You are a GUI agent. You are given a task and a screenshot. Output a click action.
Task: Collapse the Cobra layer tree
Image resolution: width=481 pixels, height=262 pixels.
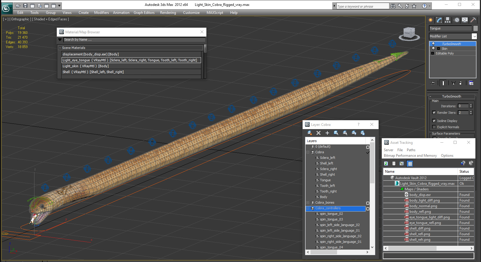pos(308,152)
